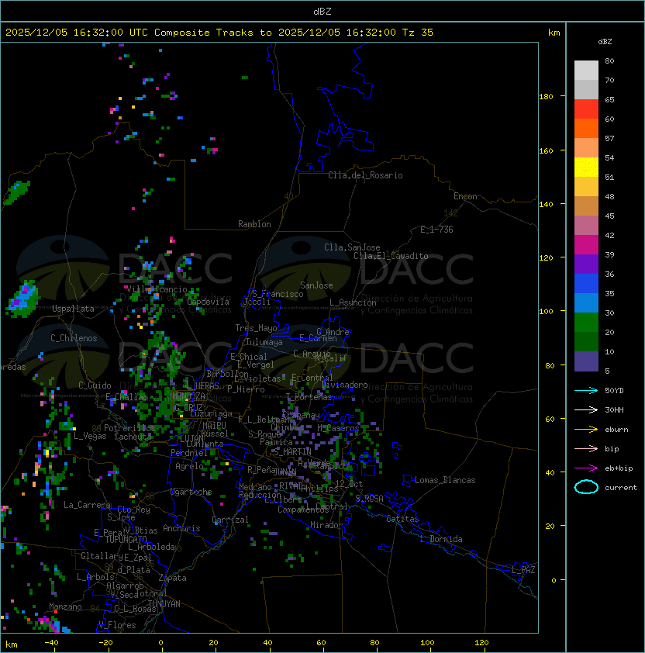Click the E_1-736 map label
The height and width of the screenshot is (653, 645).
436,230
